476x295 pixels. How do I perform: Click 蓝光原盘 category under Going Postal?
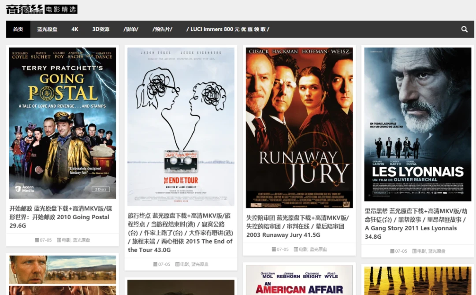coord(82,240)
